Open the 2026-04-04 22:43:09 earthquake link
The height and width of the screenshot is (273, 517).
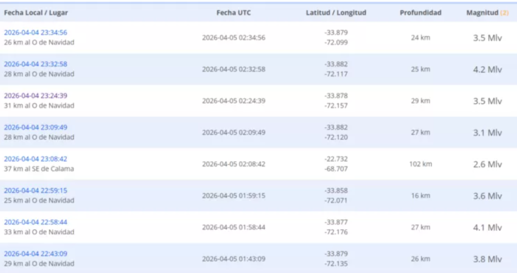click(35, 254)
